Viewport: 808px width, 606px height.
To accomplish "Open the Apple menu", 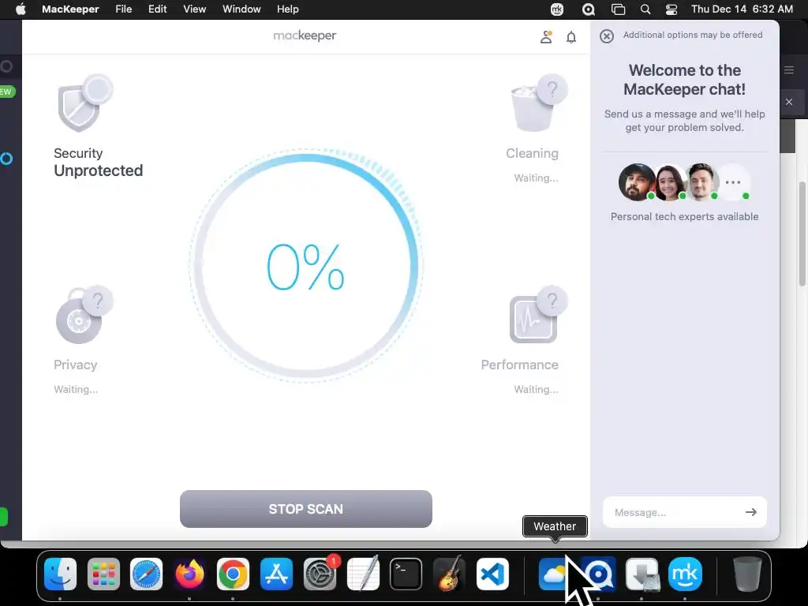I will 21,9.
